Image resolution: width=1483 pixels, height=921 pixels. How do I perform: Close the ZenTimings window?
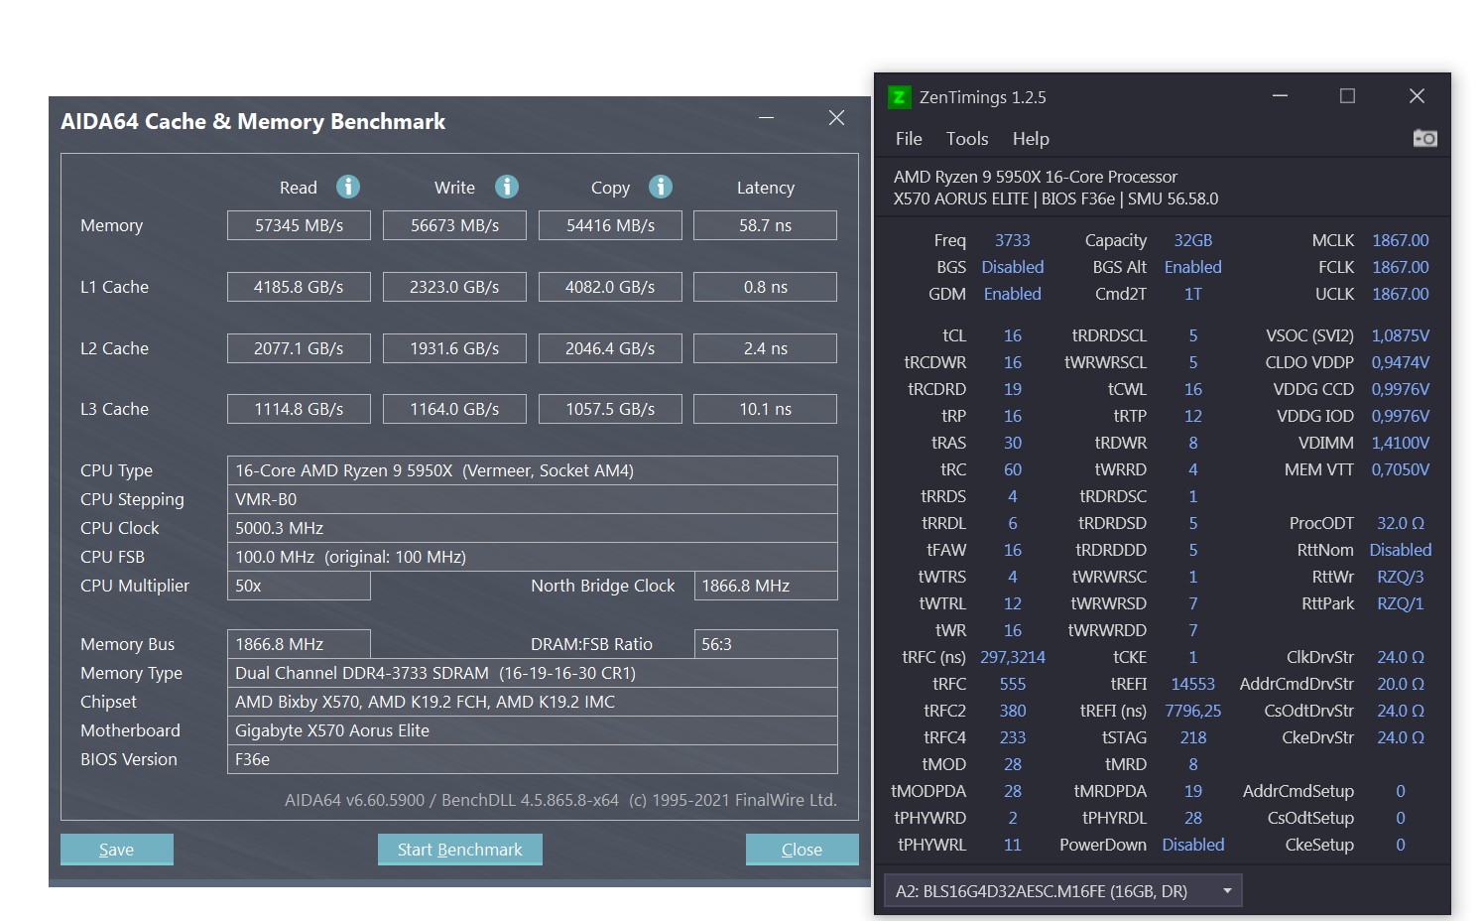tap(1417, 96)
